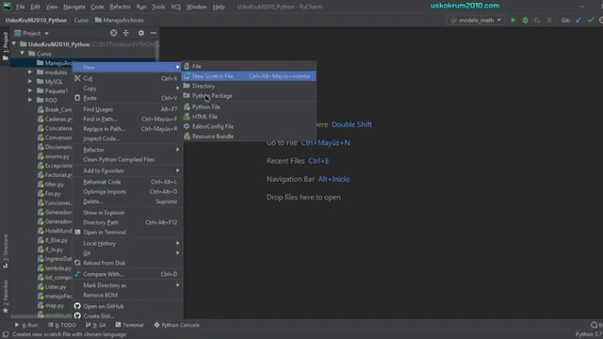Choose New Scratch File from the submenu
This screenshot has width=603, height=339.
click(249, 76)
